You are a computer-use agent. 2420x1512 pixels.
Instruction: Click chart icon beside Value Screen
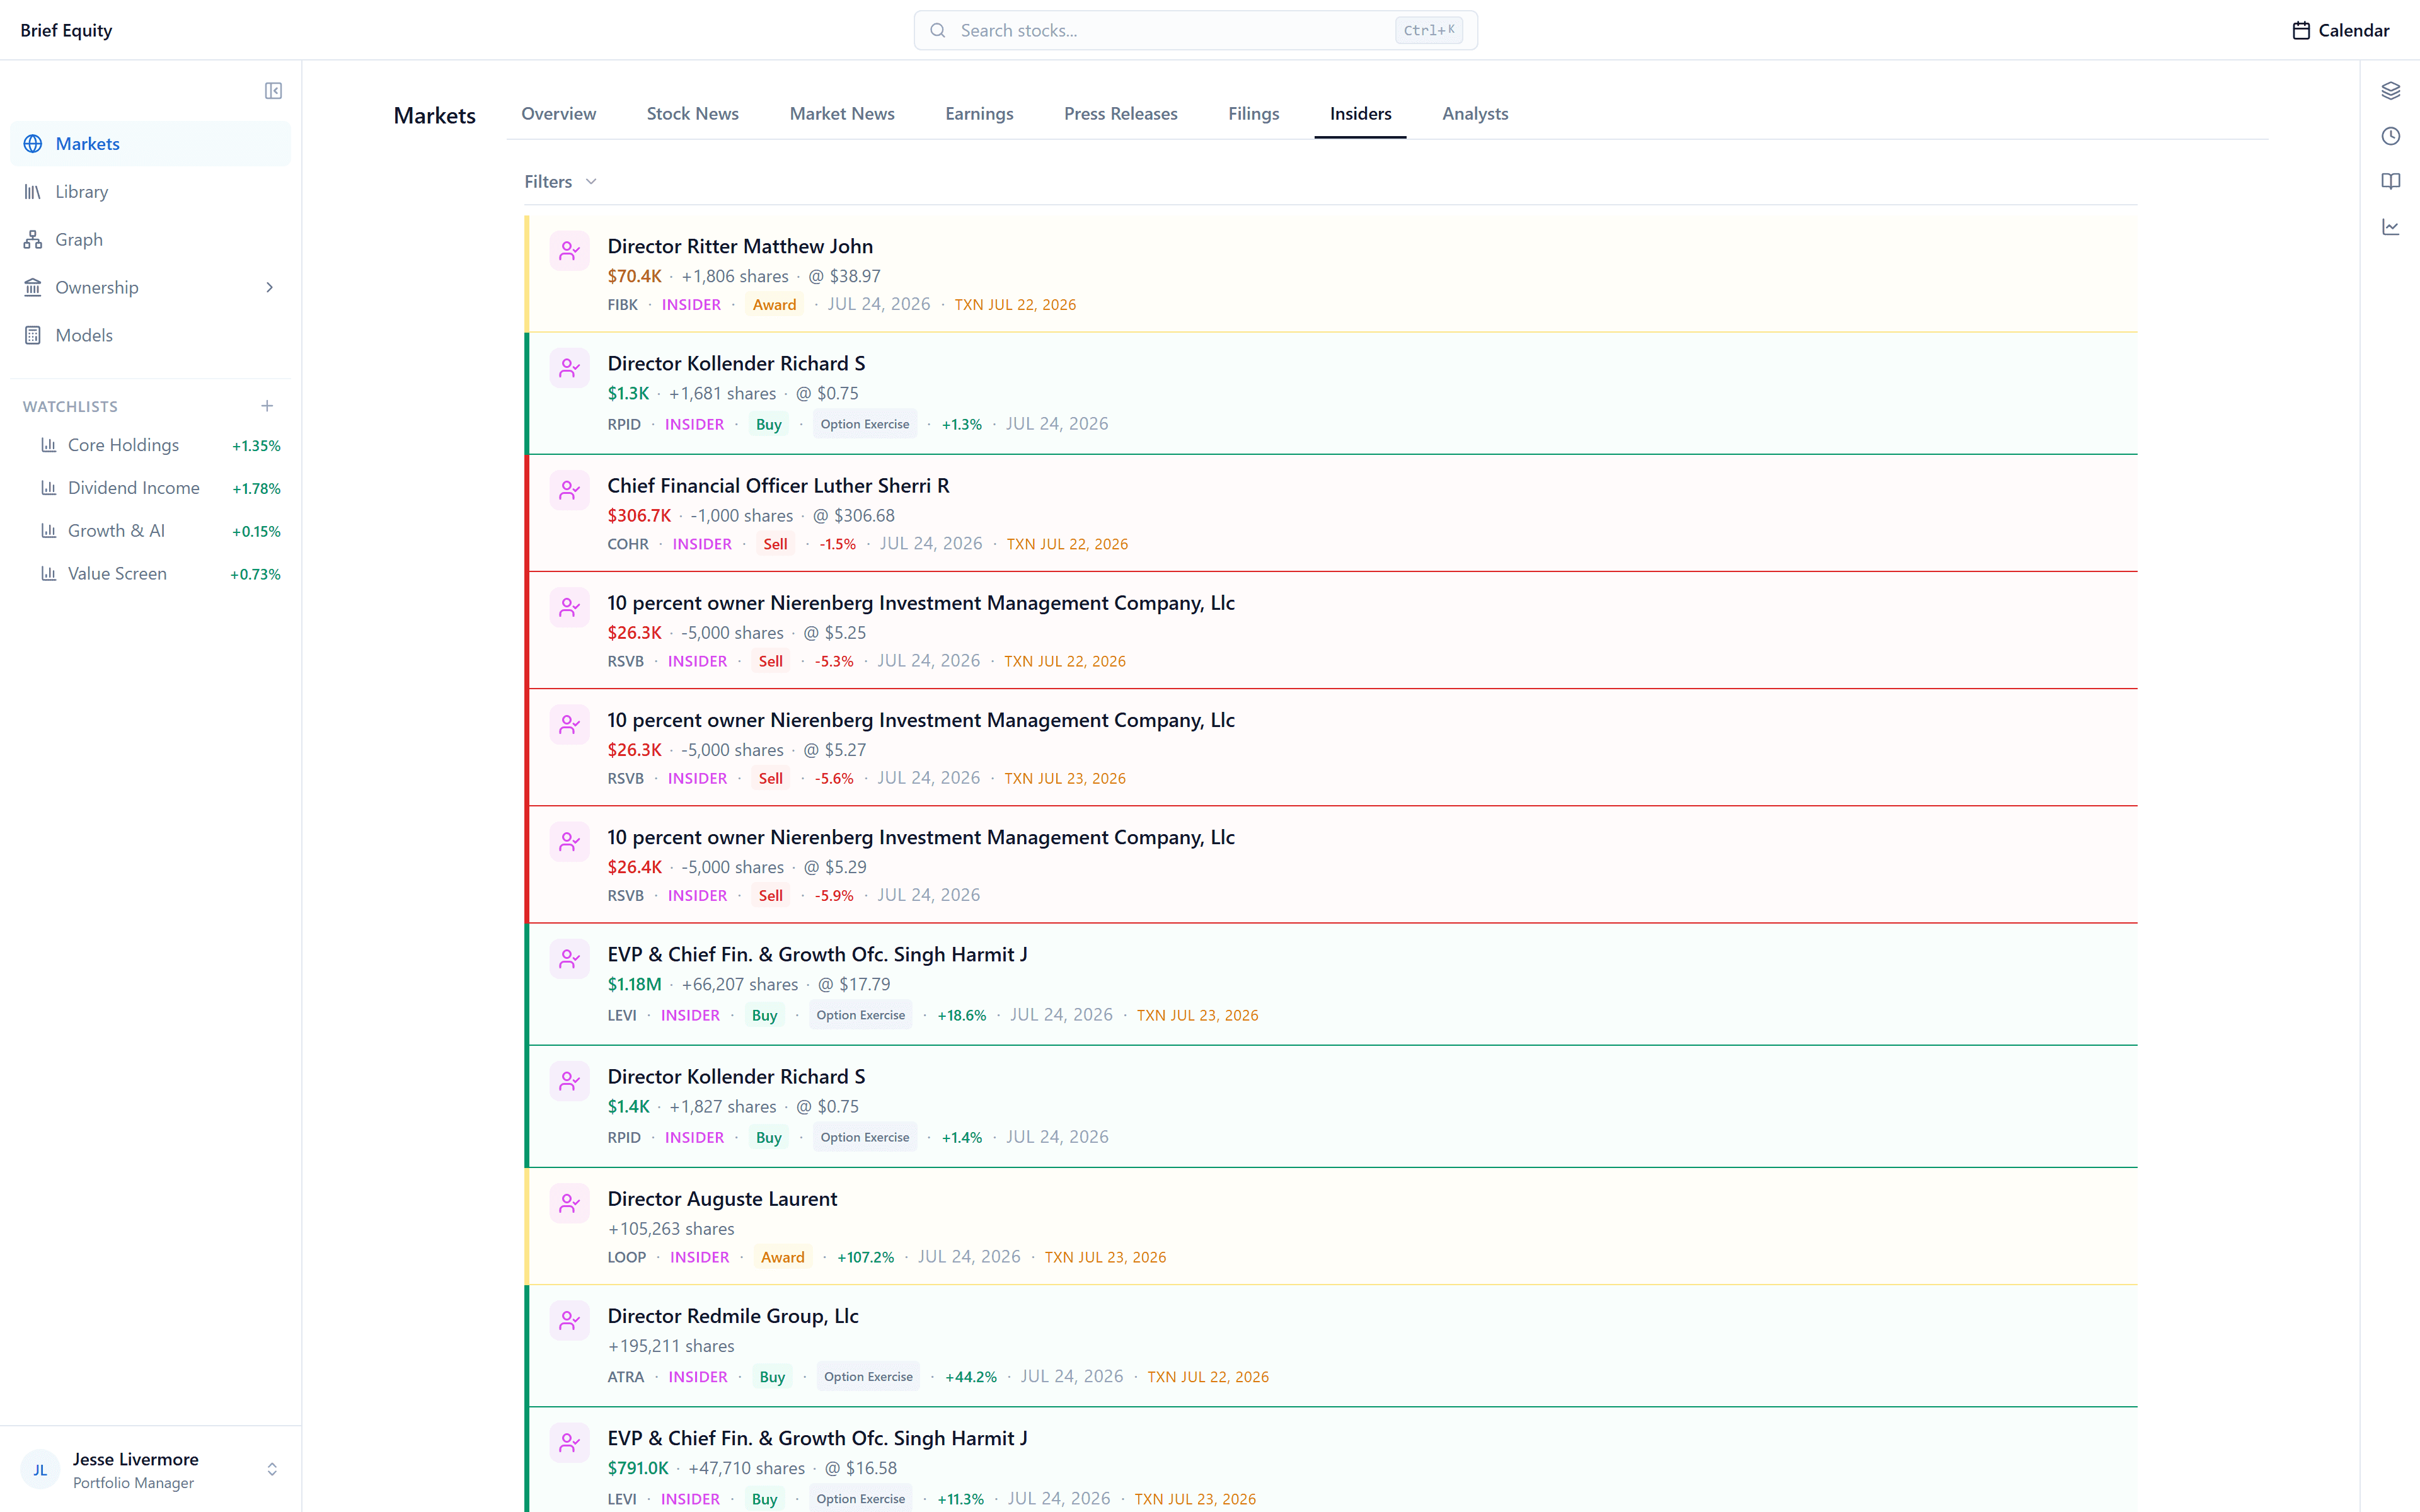(48, 574)
